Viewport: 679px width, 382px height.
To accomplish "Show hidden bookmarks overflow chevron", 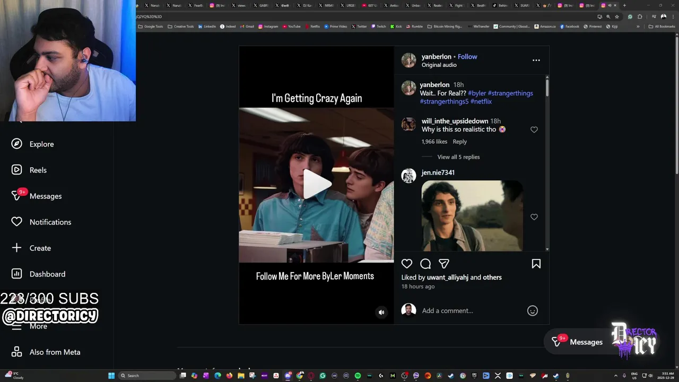I will point(638,27).
